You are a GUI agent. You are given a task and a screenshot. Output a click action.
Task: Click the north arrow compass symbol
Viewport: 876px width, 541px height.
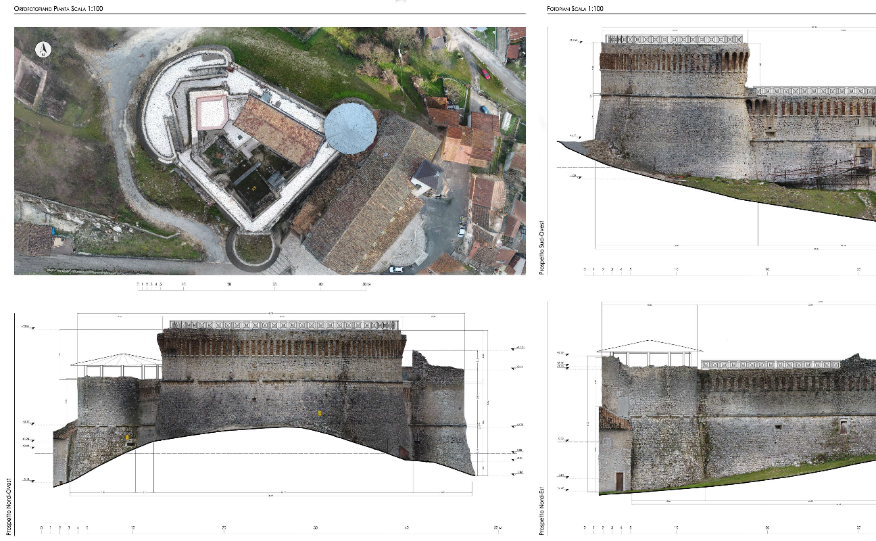click(43, 49)
